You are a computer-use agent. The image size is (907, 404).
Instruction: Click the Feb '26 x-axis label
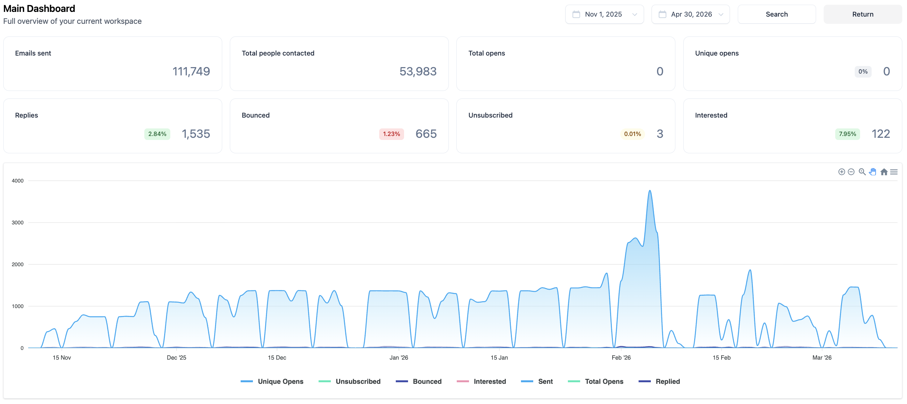tap(621, 357)
